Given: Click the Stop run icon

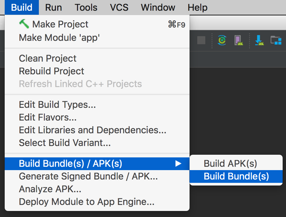Looking at the screenshot, I should [x=201, y=40].
